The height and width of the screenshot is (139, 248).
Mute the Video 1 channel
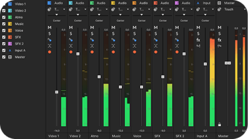(50, 27)
